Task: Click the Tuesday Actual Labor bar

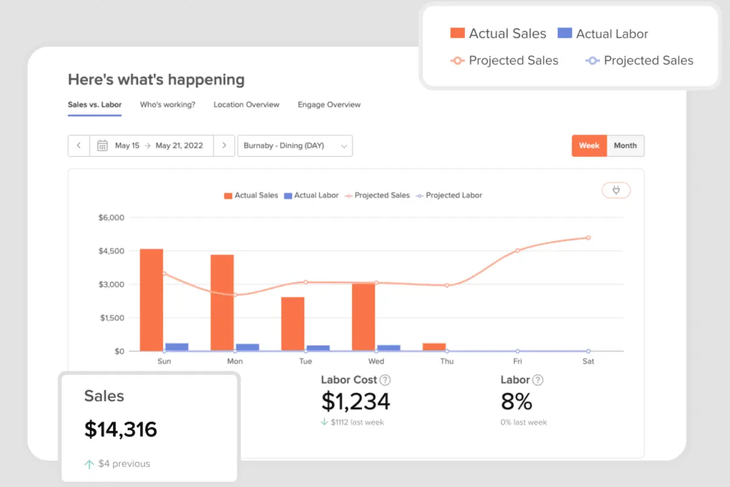Action: 318,348
